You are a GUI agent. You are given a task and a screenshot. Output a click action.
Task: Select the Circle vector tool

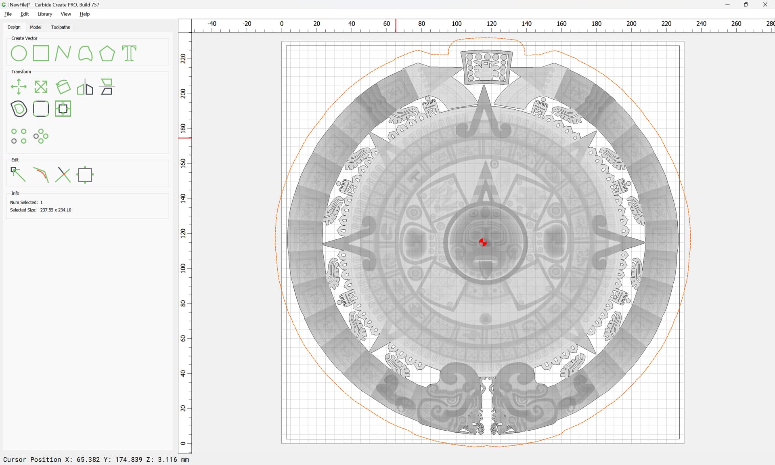pos(19,53)
